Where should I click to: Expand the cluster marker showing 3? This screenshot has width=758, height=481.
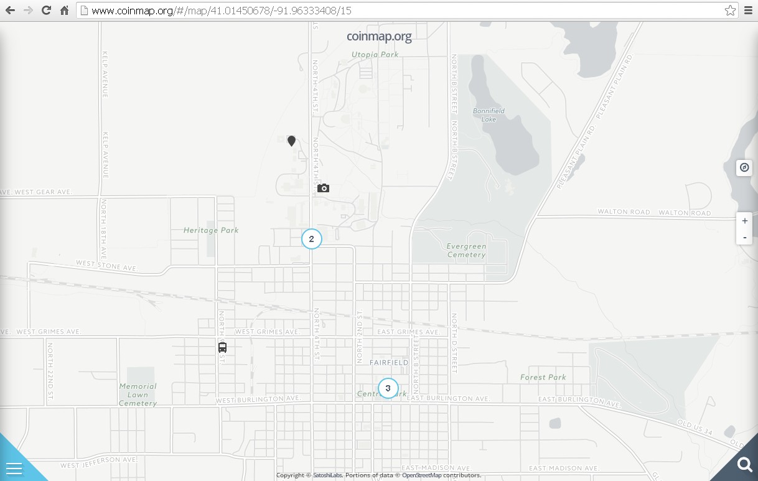tap(388, 388)
